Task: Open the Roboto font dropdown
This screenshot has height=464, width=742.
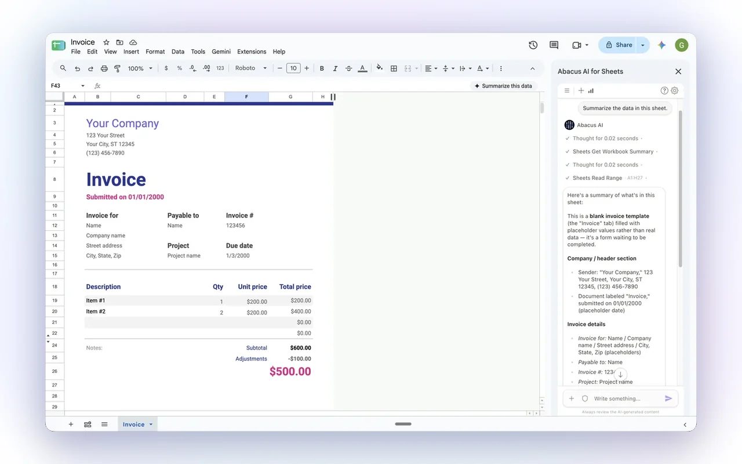Action: (251, 68)
